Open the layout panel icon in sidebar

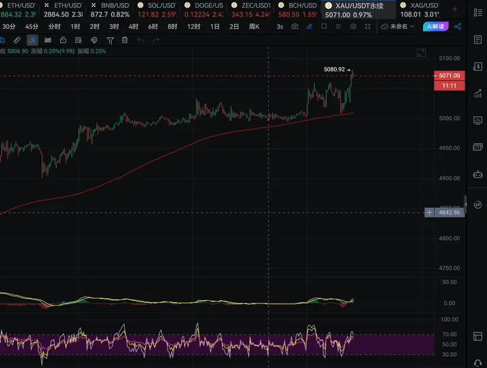pyautogui.click(x=478, y=336)
